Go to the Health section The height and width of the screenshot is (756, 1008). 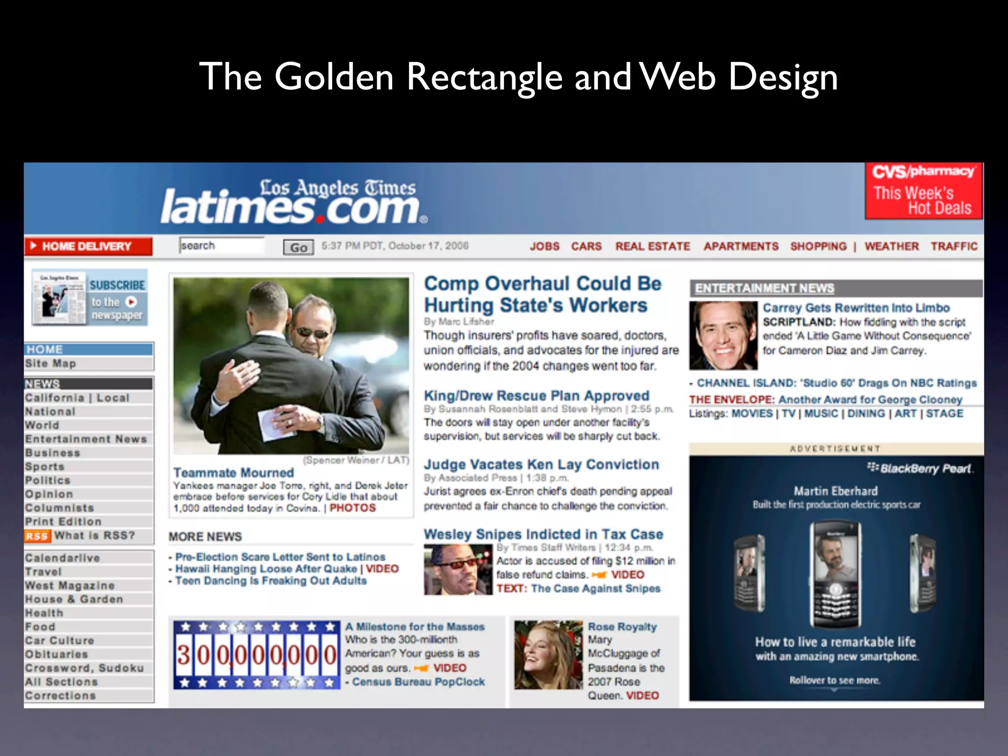[x=44, y=613]
